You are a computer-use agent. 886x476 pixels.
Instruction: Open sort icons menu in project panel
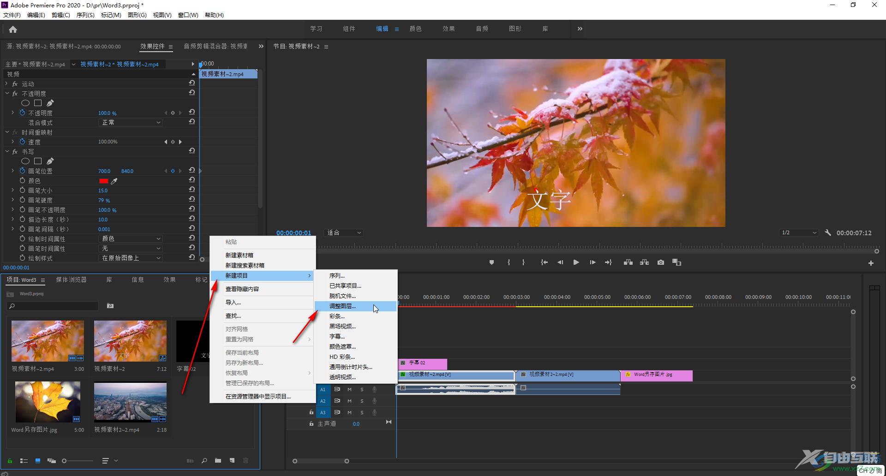(x=106, y=461)
